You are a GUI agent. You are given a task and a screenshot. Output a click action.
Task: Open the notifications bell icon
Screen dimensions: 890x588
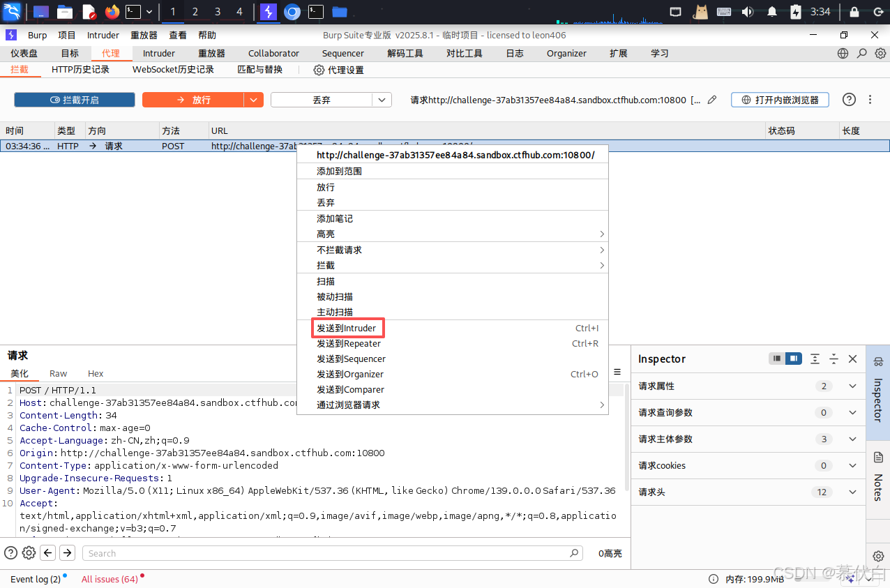point(772,11)
